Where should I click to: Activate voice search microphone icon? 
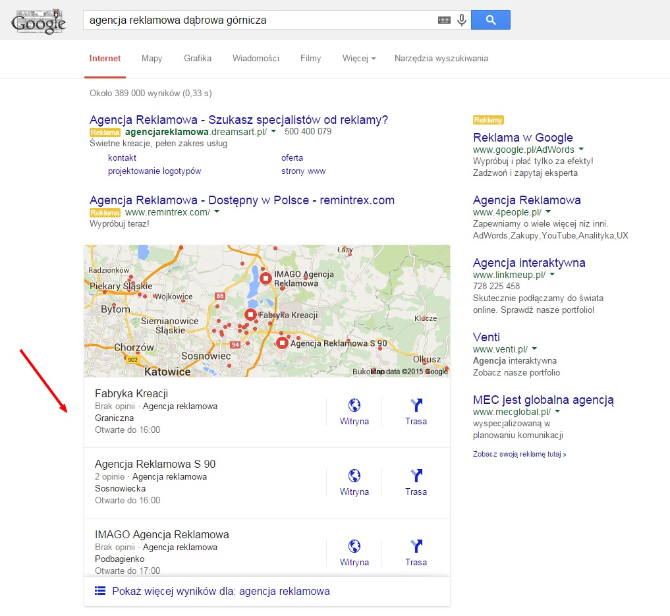pos(461,20)
